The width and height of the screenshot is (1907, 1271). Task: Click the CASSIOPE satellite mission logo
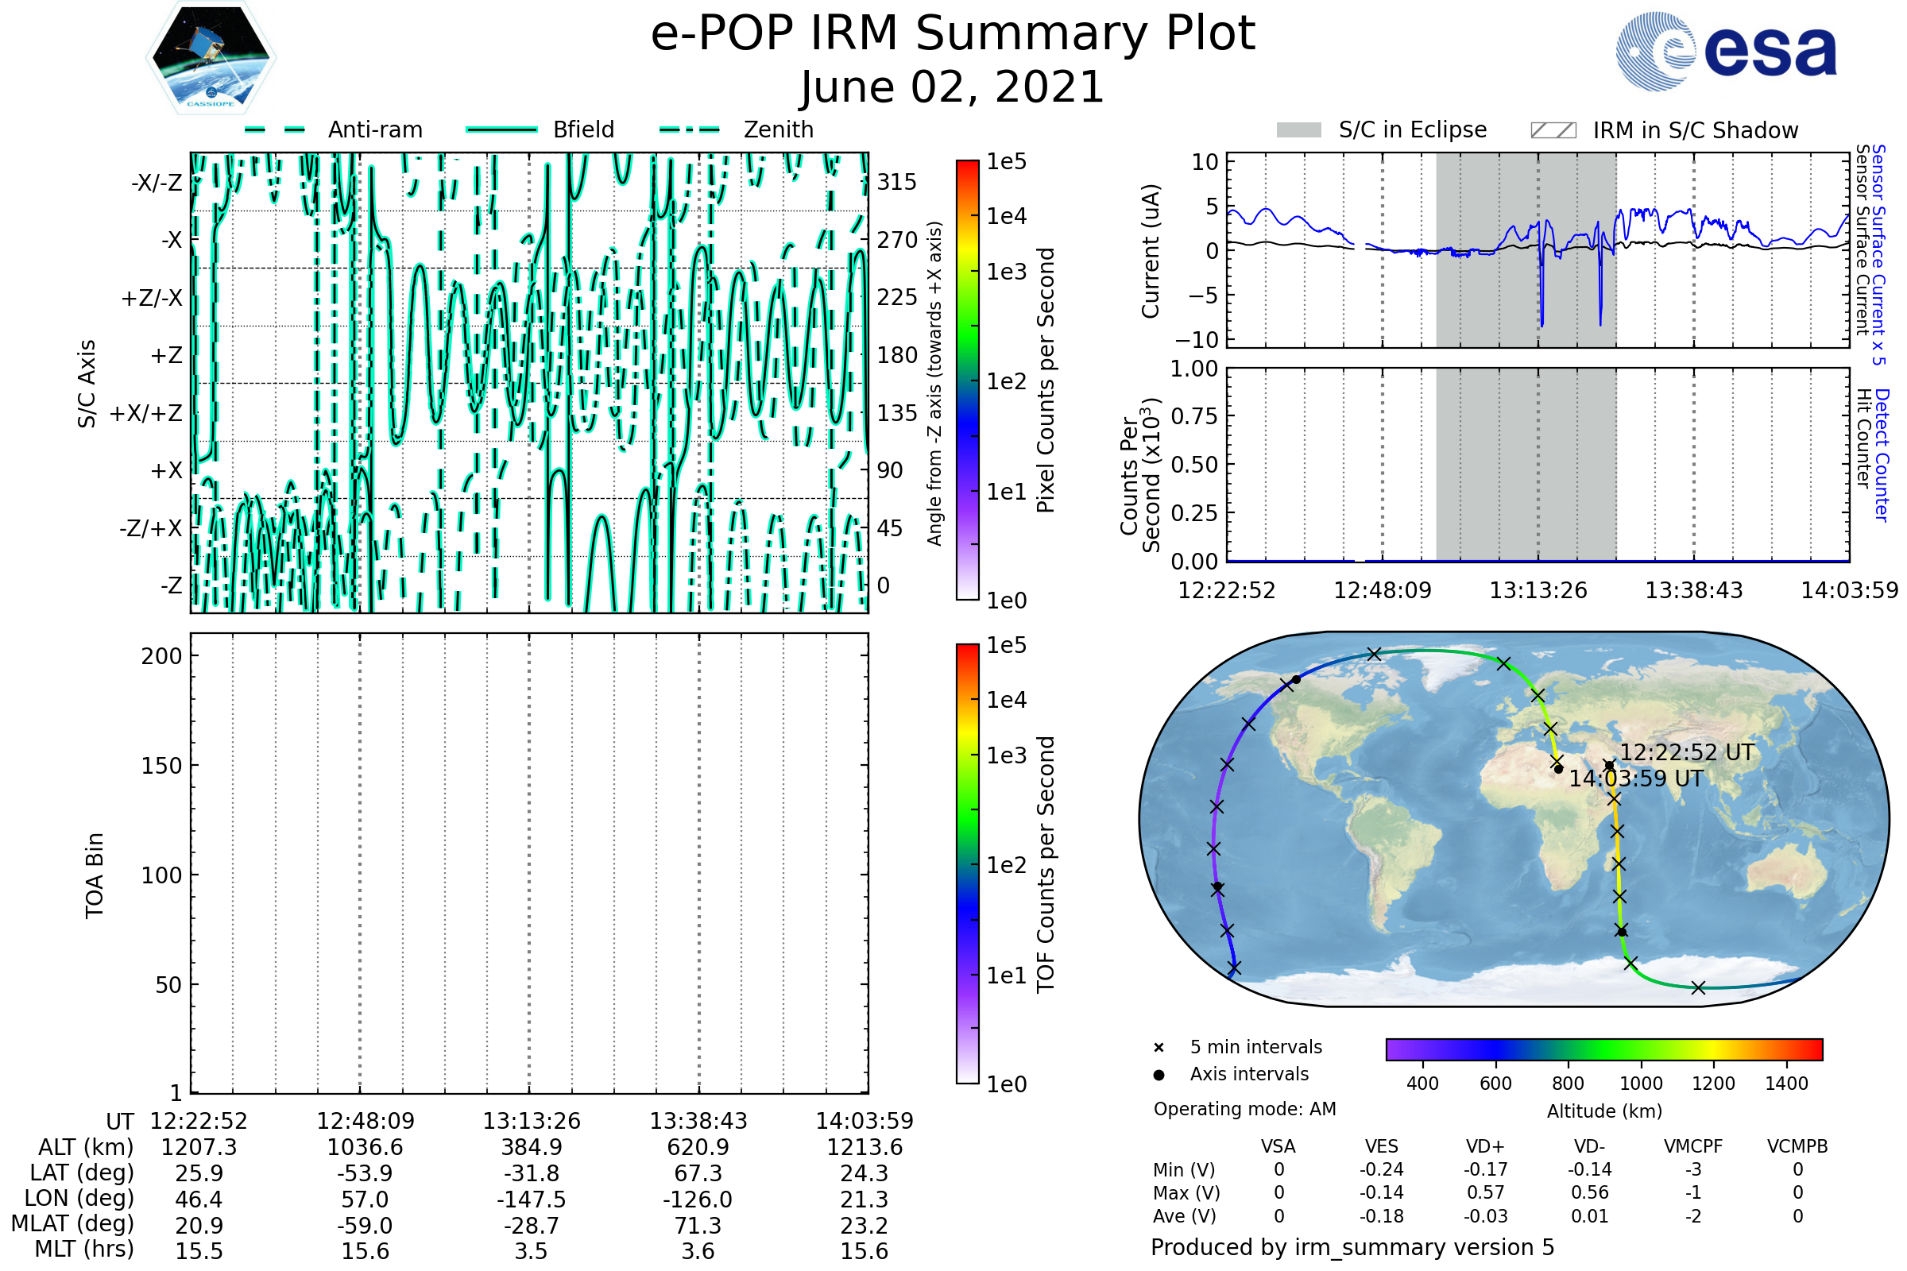click(x=211, y=58)
